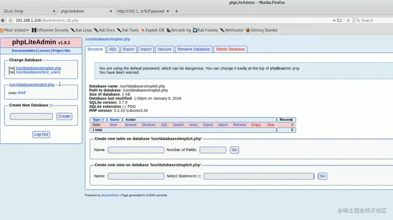Click the Create New Database name field

[31, 116]
